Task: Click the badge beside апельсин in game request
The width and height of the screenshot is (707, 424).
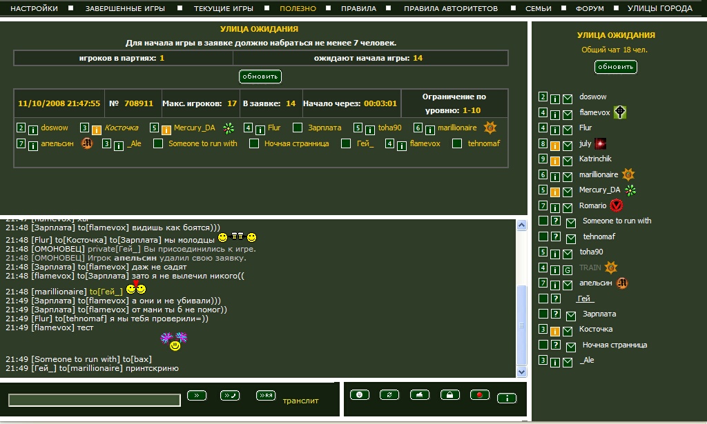Action: (86, 143)
